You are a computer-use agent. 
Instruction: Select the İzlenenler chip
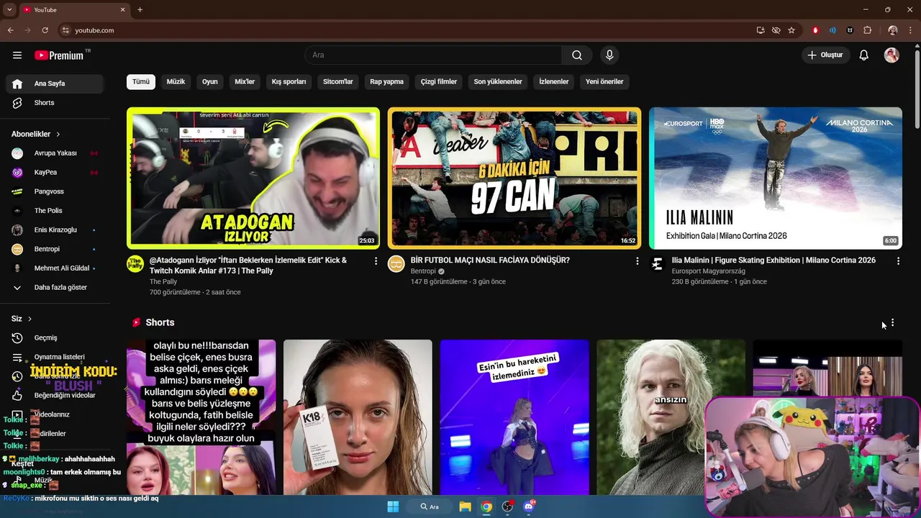click(554, 82)
